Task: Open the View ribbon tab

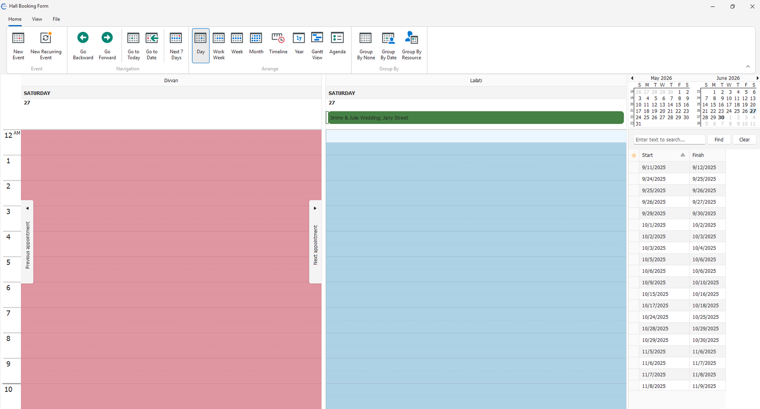Action: (37, 19)
